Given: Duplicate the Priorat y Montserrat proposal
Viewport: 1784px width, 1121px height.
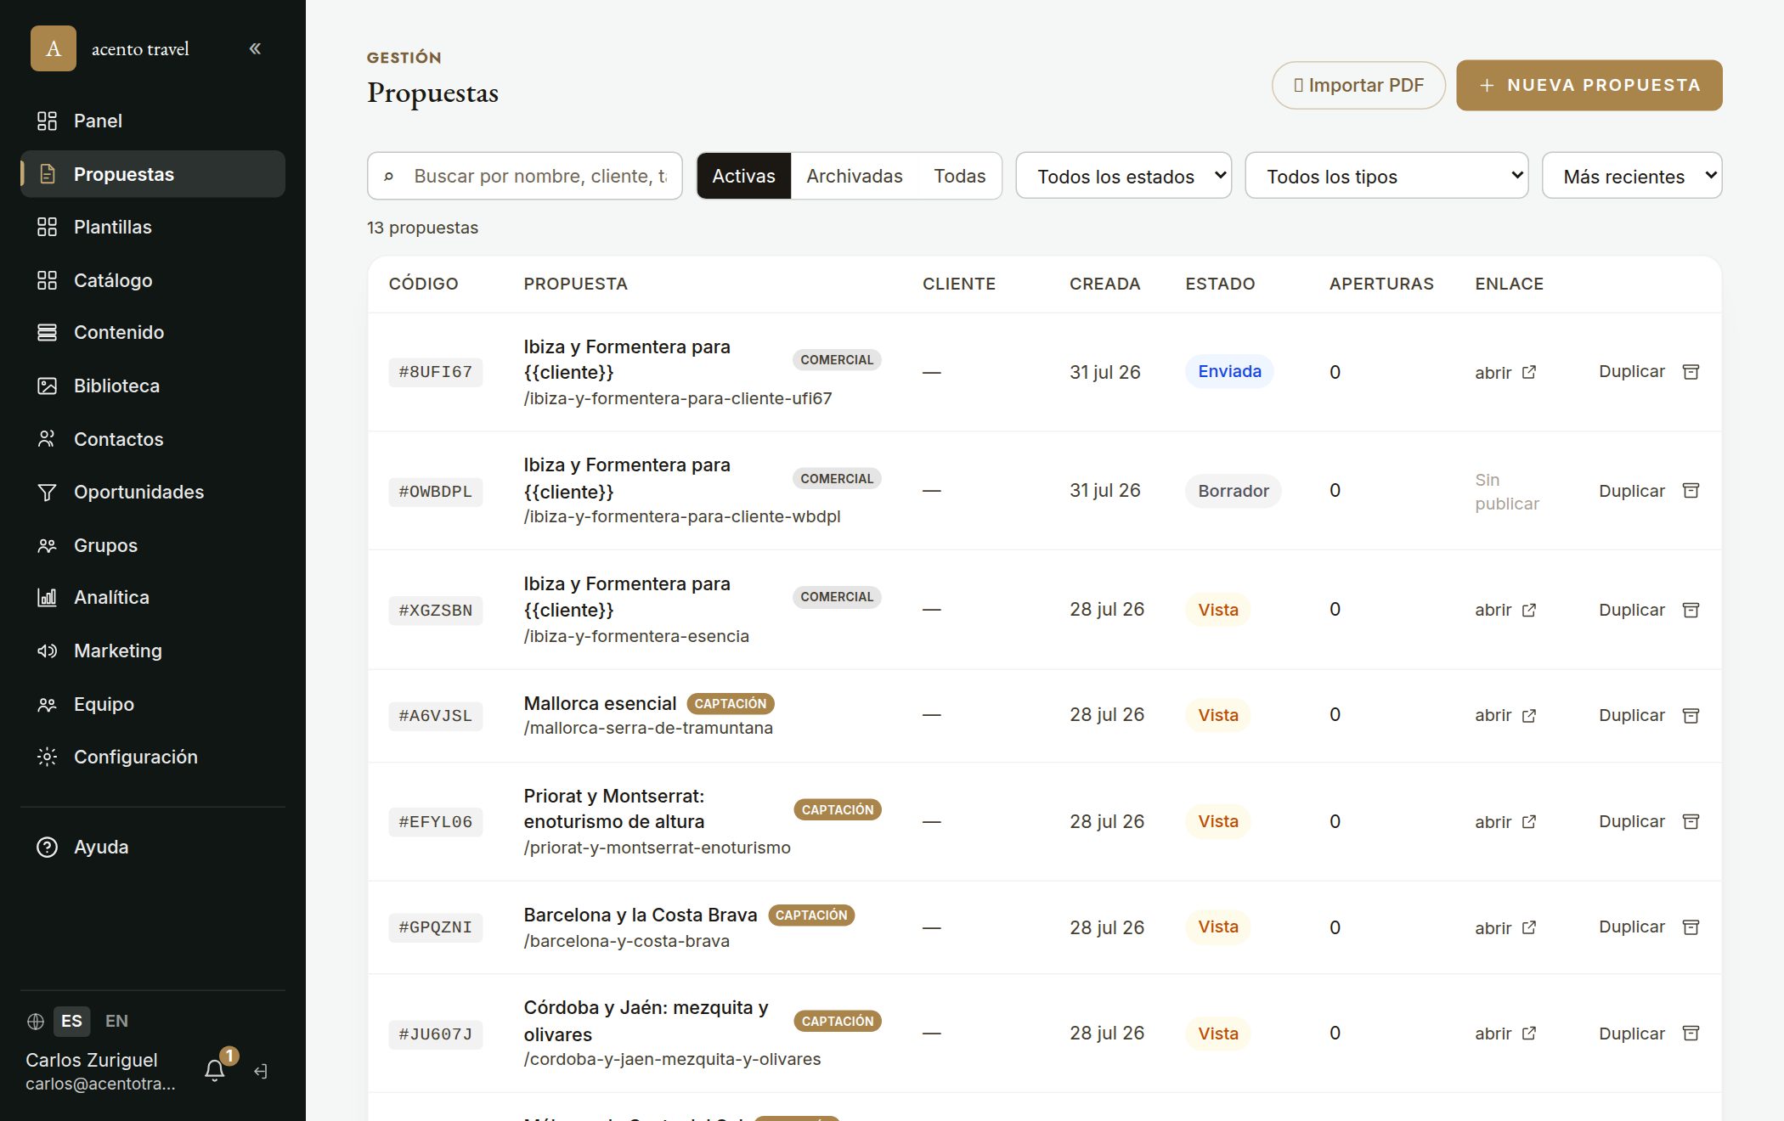Looking at the screenshot, I should [x=1631, y=821].
